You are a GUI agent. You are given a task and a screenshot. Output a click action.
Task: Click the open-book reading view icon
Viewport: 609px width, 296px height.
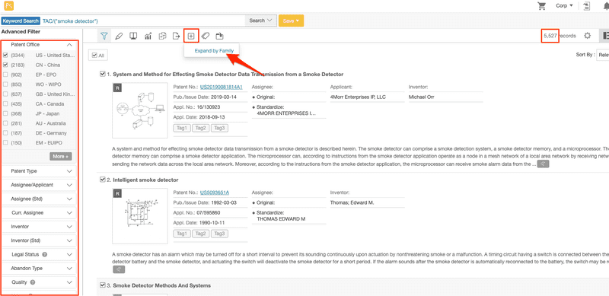(133, 36)
